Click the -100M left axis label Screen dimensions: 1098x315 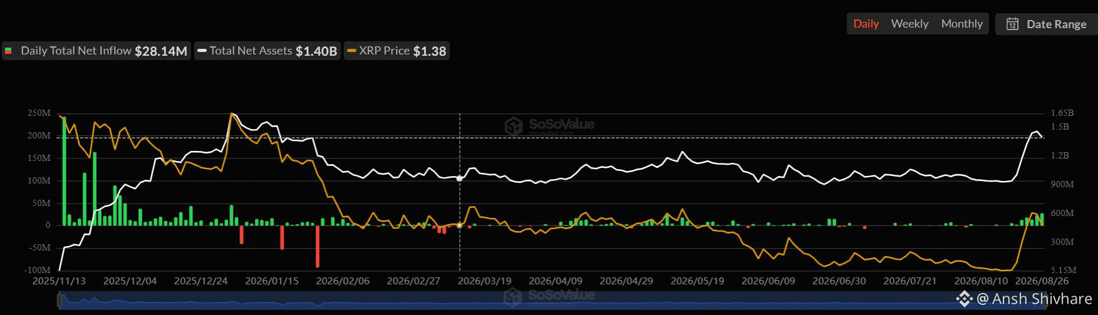point(38,270)
